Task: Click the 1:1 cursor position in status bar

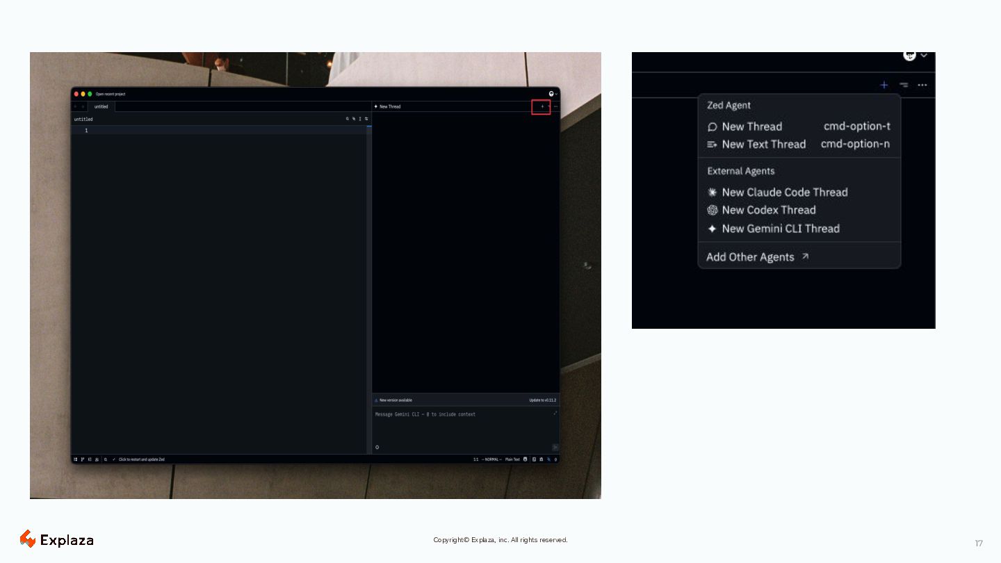Action: [x=476, y=459]
